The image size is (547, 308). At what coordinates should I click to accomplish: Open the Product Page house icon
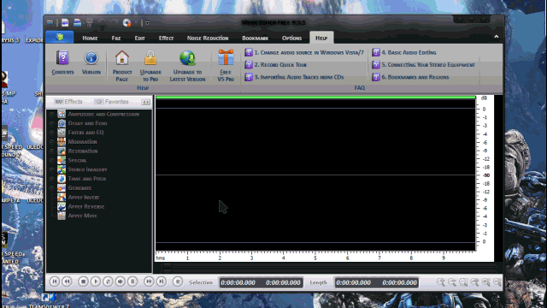(122, 57)
